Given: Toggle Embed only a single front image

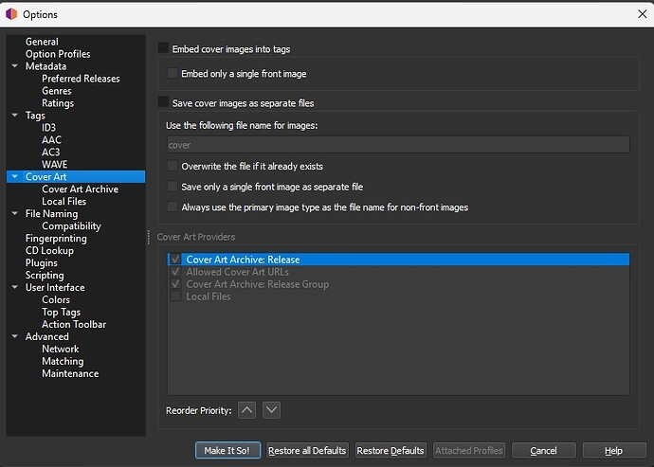Looking at the screenshot, I should click(173, 73).
